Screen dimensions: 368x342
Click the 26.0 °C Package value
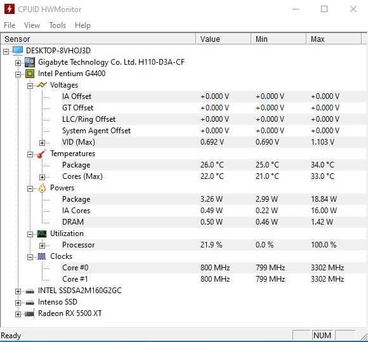212,165
